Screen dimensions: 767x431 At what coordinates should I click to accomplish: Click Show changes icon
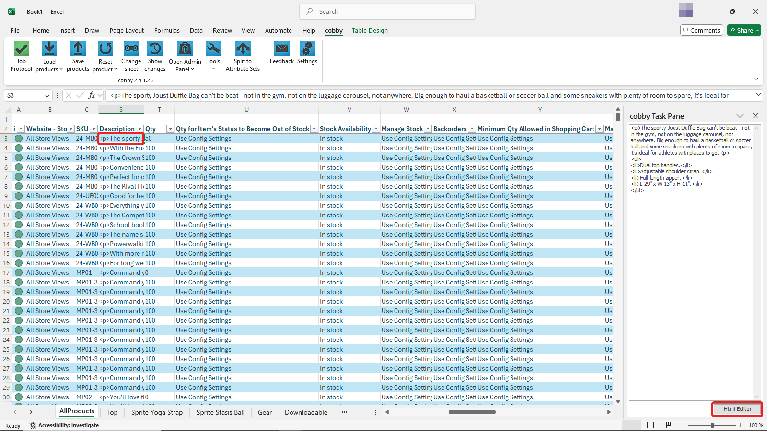point(155,49)
